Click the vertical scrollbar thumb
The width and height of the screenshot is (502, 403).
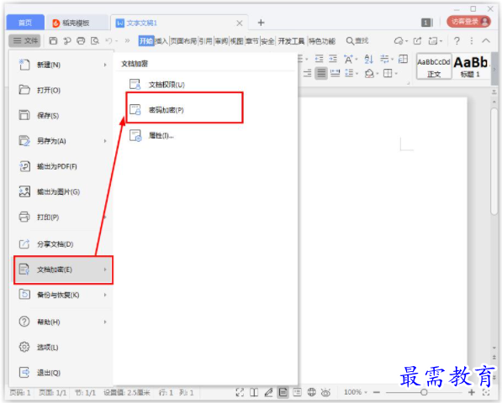[x=494, y=161]
